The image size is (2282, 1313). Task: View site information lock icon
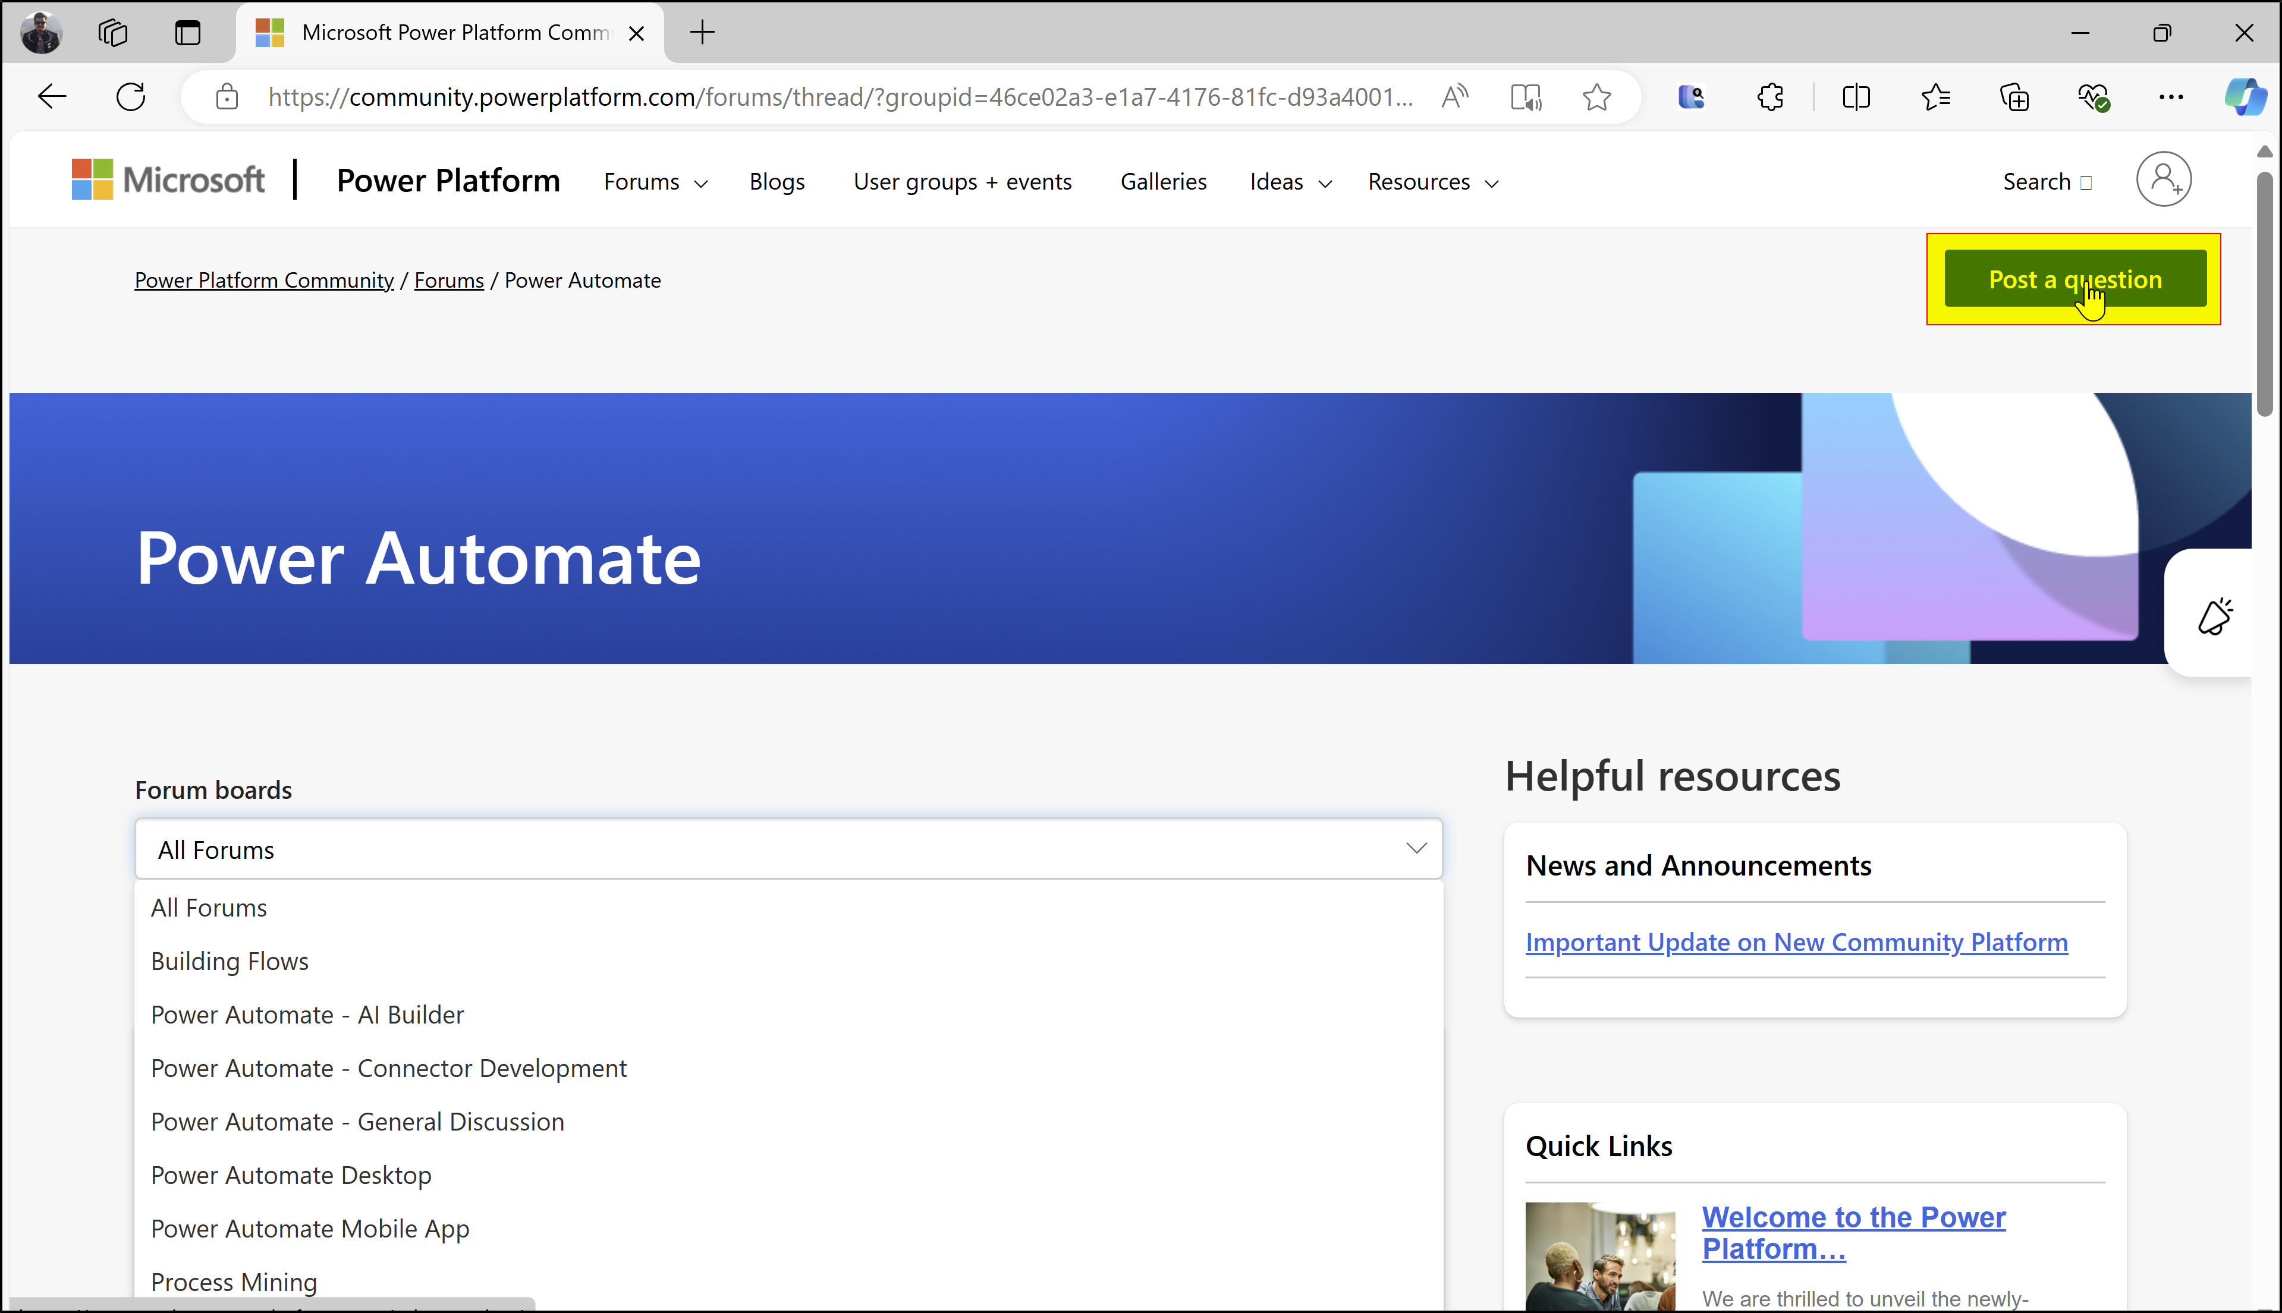click(x=227, y=96)
